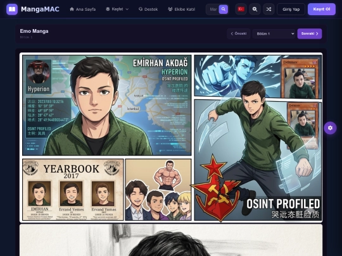Go to previous chapter with Önceki
342x256 pixels.
tap(239, 34)
